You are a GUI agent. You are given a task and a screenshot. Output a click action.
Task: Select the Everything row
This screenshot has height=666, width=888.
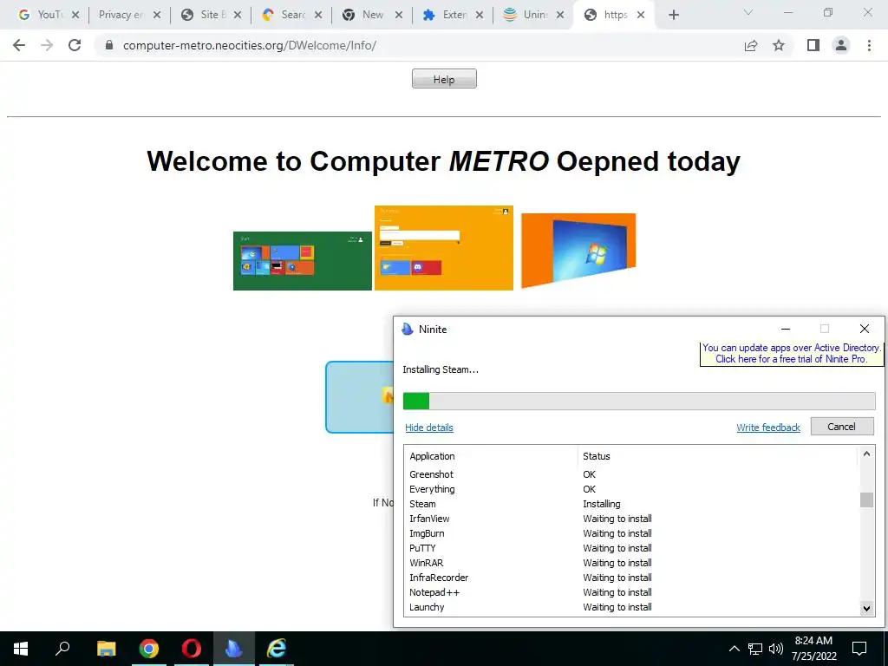tap(632, 489)
